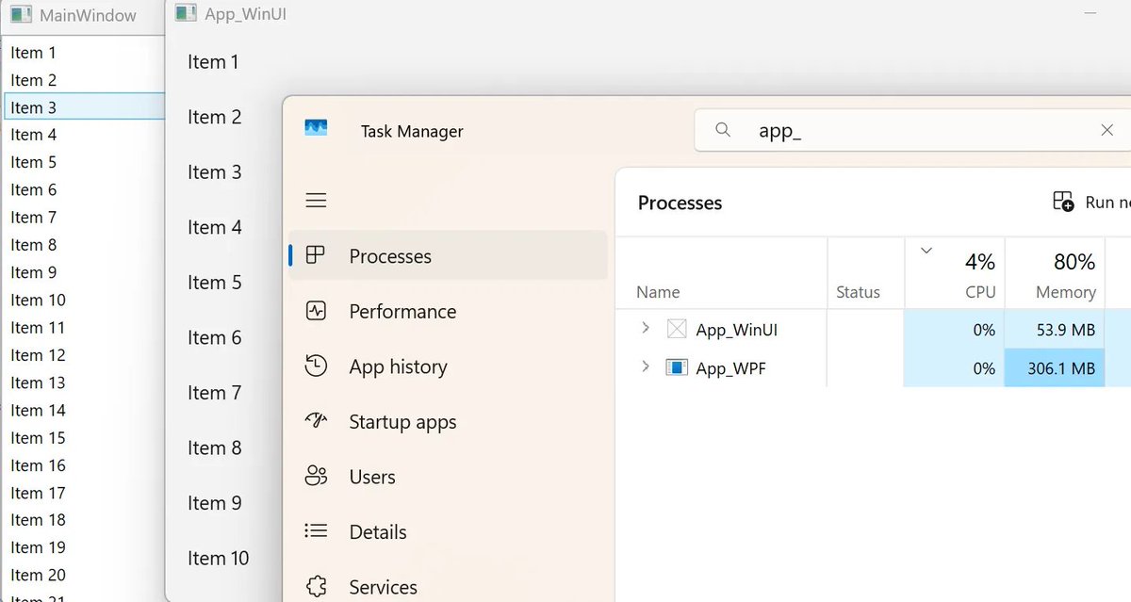The height and width of the screenshot is (602, 1131).
Task: Open the App history page
Action: (448, 366)
